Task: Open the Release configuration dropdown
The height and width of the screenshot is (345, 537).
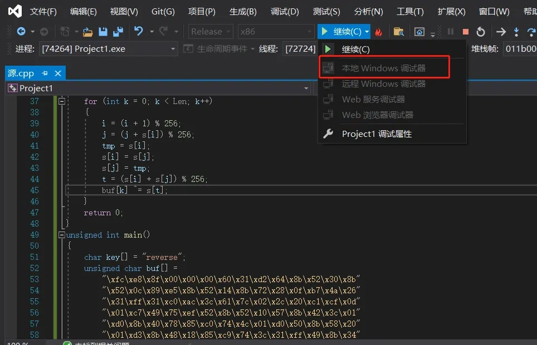Action: tap(211, 32)
